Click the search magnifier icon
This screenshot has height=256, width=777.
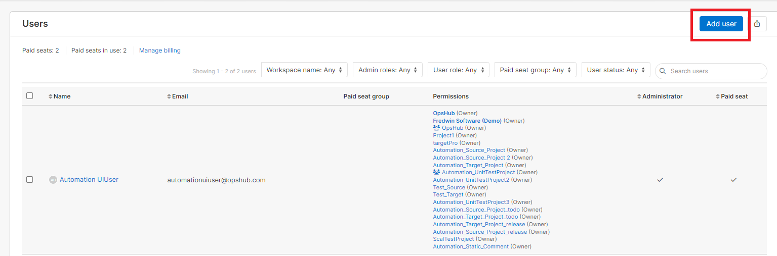[663, 71]
